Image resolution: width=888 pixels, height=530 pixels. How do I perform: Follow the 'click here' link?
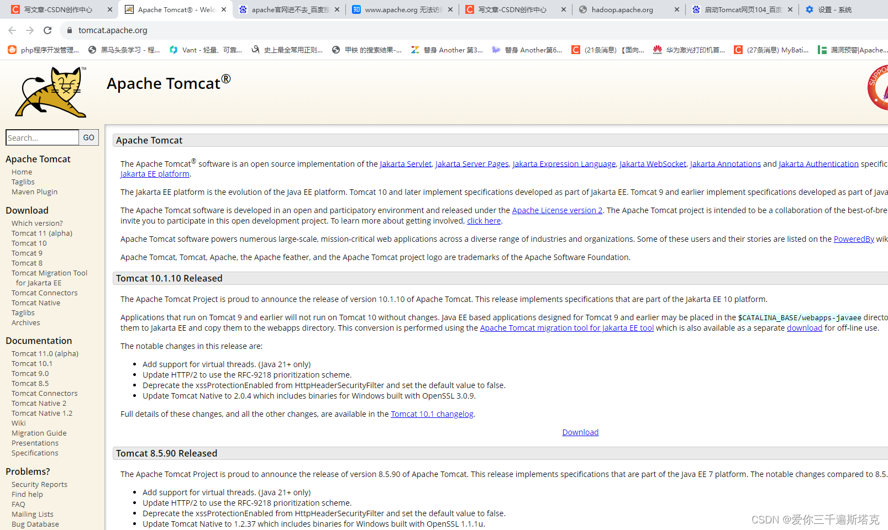tap(484, 221)
